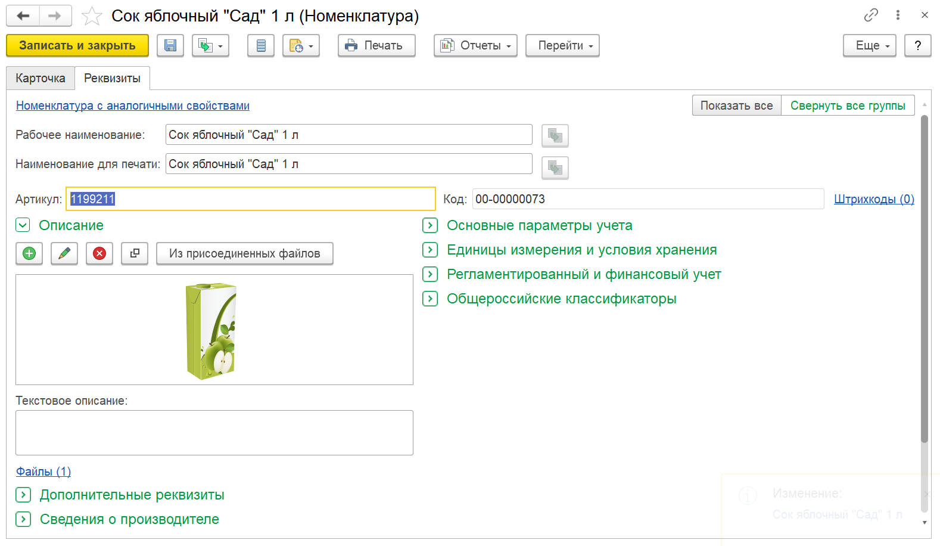Image resolution: width=940 pixels, height=546 pixels.
Task: Click the back navigation arrow
Action: [x=23, y=15]
